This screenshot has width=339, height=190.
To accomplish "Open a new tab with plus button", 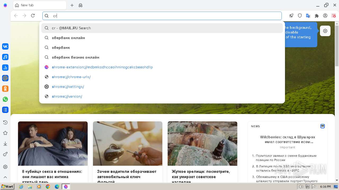I will (72, 5).
